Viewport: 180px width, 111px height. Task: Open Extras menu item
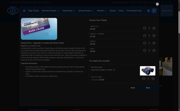pyautogui.click(x=121, y=11)
